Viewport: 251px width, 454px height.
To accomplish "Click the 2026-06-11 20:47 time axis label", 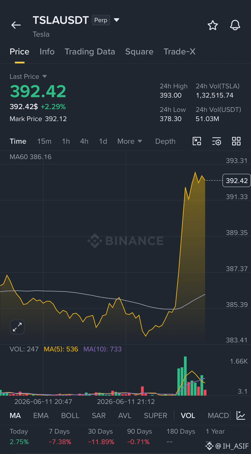I will pos(43,402).
